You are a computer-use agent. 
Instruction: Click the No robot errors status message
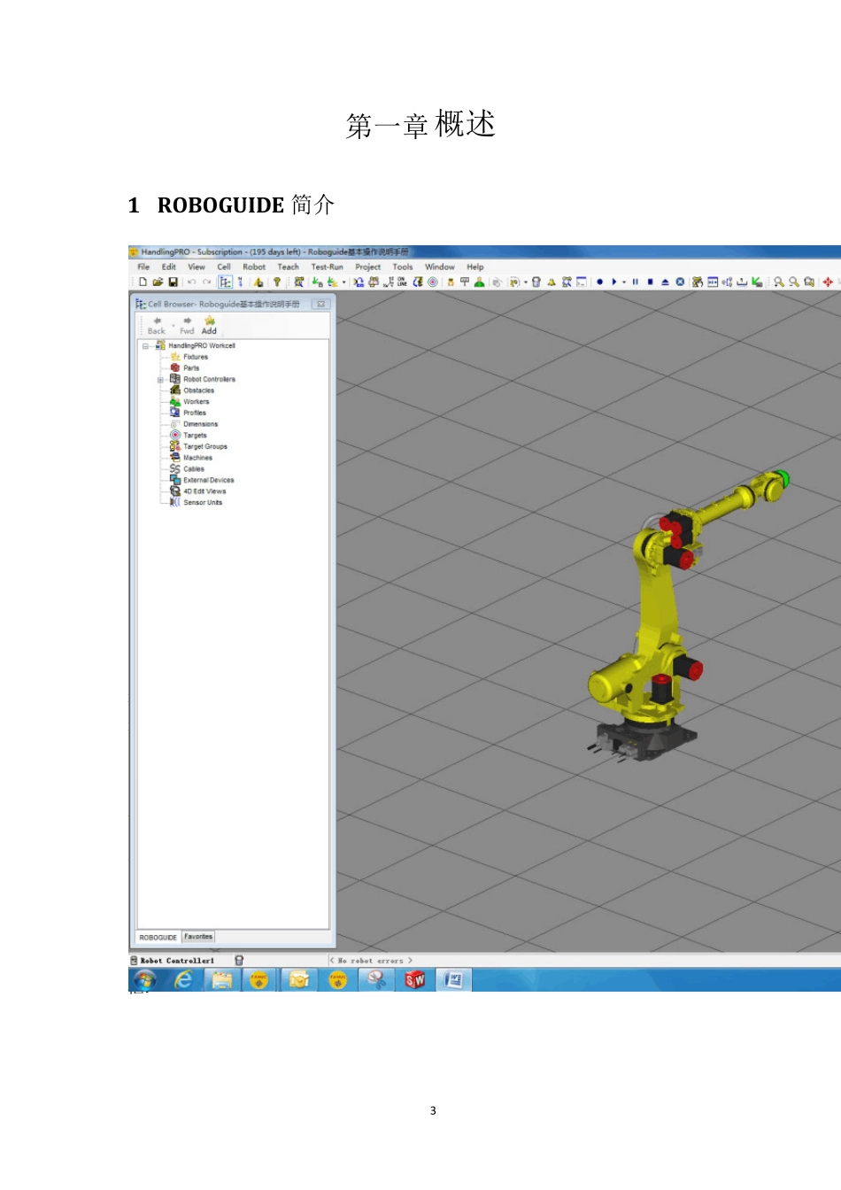[x=370, y=961]
